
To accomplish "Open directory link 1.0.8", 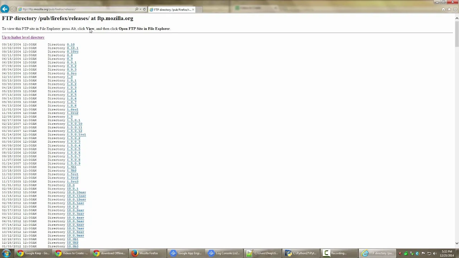I will coord(71,106).
